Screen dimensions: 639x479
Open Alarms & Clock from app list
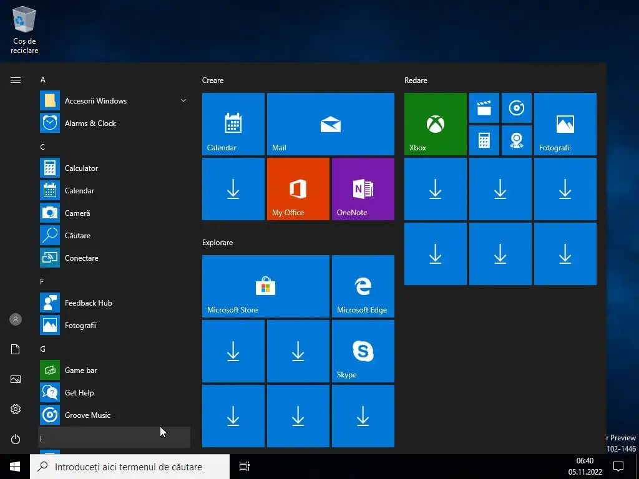[114, 123]
